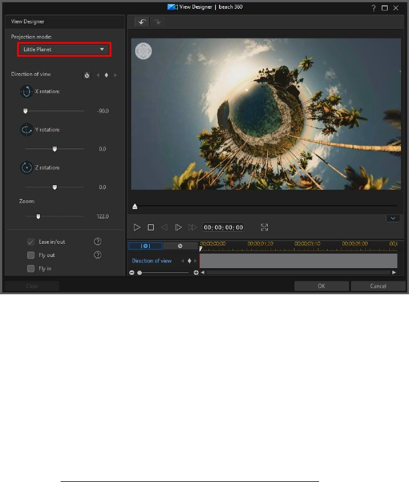Screen dimensions: 409x482
Task: Toggle the Ease in/out checkbox
Action: tap(31, 242)
